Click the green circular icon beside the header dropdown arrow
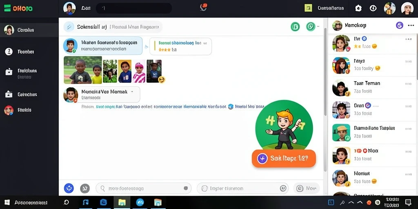This screenshot has height=209, width=418. [311, 27]
